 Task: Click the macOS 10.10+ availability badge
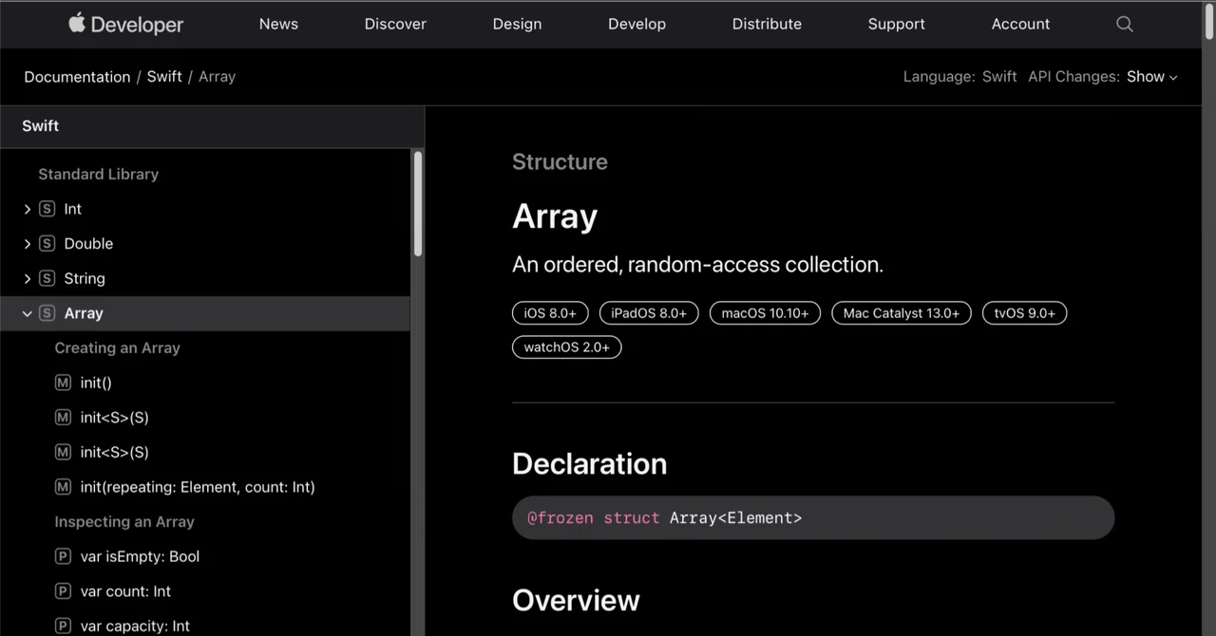(765, 313)
